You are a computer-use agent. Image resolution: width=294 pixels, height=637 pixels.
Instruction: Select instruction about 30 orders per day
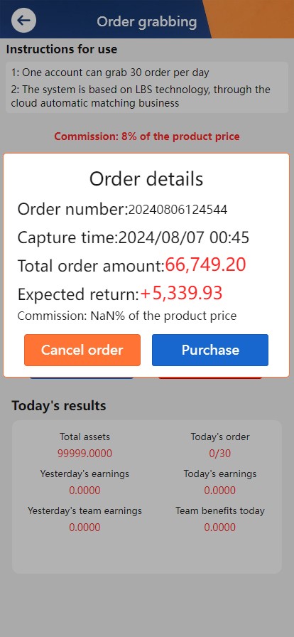[x=109, y=73]
